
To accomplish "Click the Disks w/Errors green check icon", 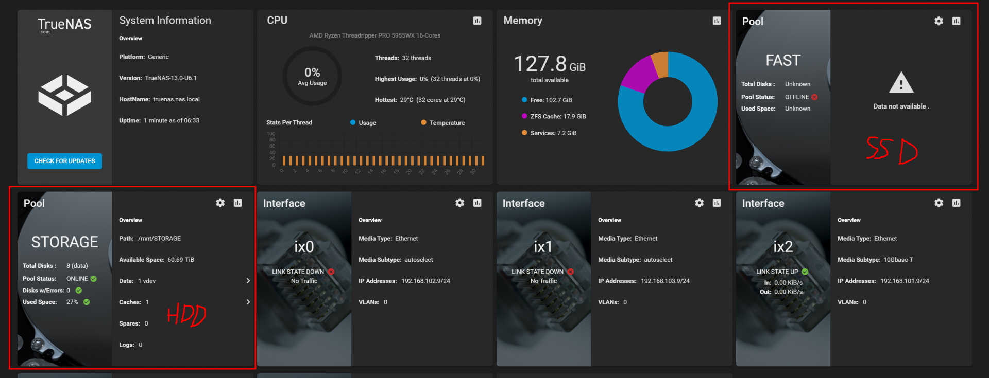I will pyautogui.click(x=79, y=291).
